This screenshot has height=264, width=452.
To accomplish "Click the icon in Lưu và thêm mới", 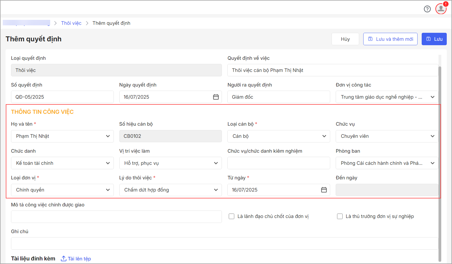I will click(370, 39).
